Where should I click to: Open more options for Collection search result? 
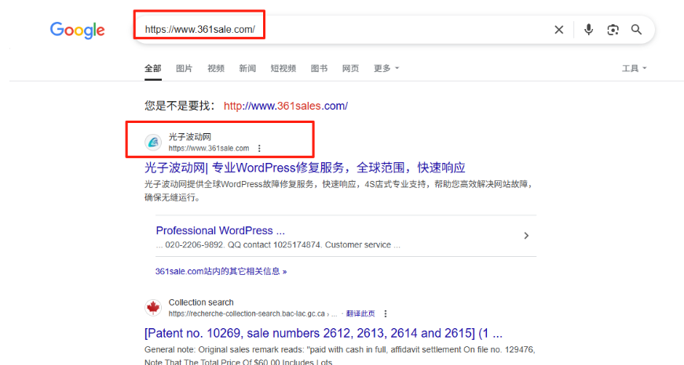pyautogui.click(x=385, y=313)
